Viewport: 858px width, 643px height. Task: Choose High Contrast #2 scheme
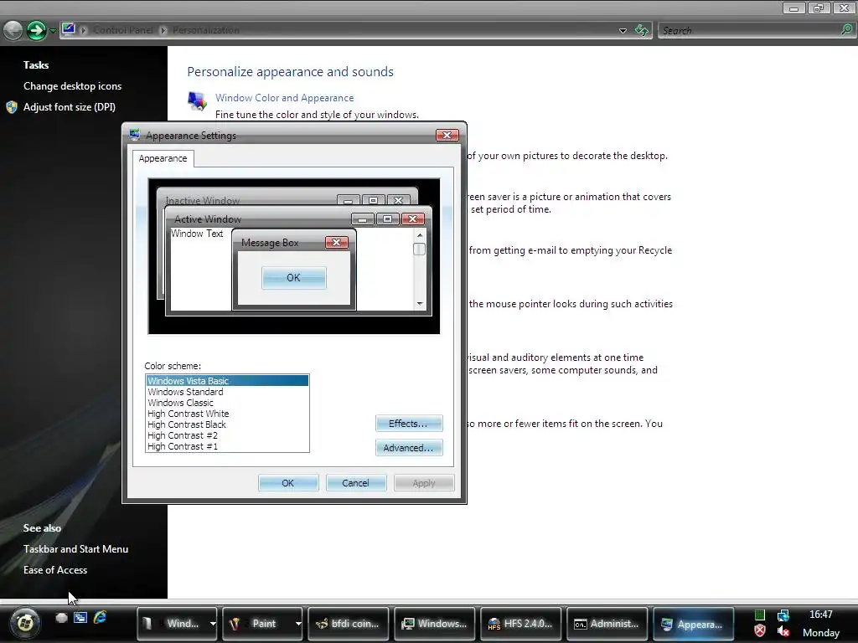pos(227,435)
